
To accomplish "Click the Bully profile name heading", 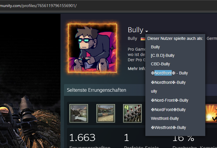I will 135,30.
